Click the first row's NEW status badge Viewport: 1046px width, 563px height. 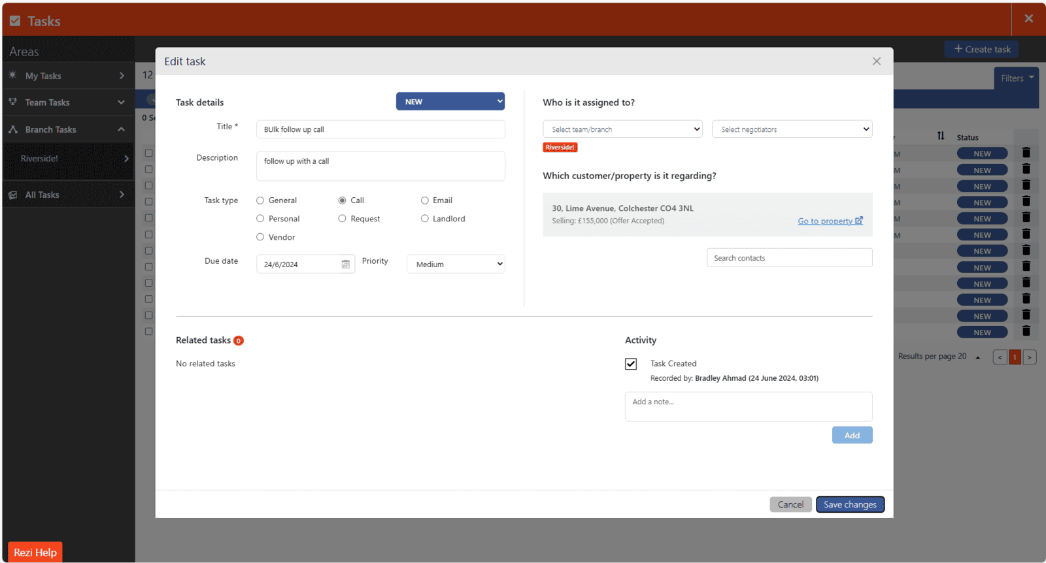point(982,153)
